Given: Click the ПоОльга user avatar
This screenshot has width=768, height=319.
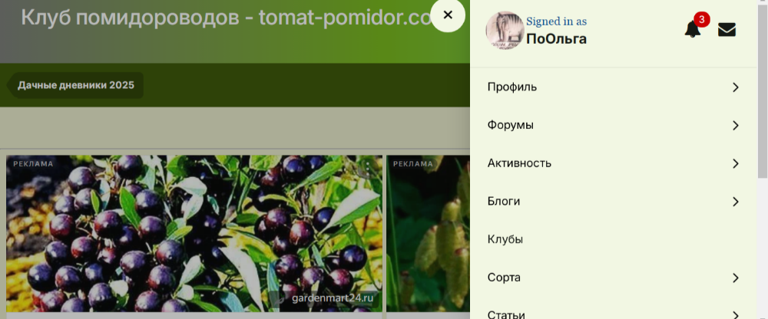Looking at the screenshot, I should pos(505,31).
